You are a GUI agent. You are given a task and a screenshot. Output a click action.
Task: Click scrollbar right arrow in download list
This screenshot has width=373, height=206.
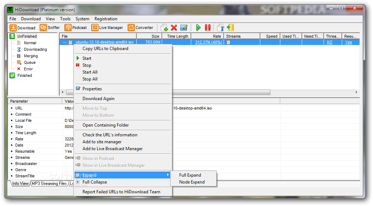coord(356,92)
